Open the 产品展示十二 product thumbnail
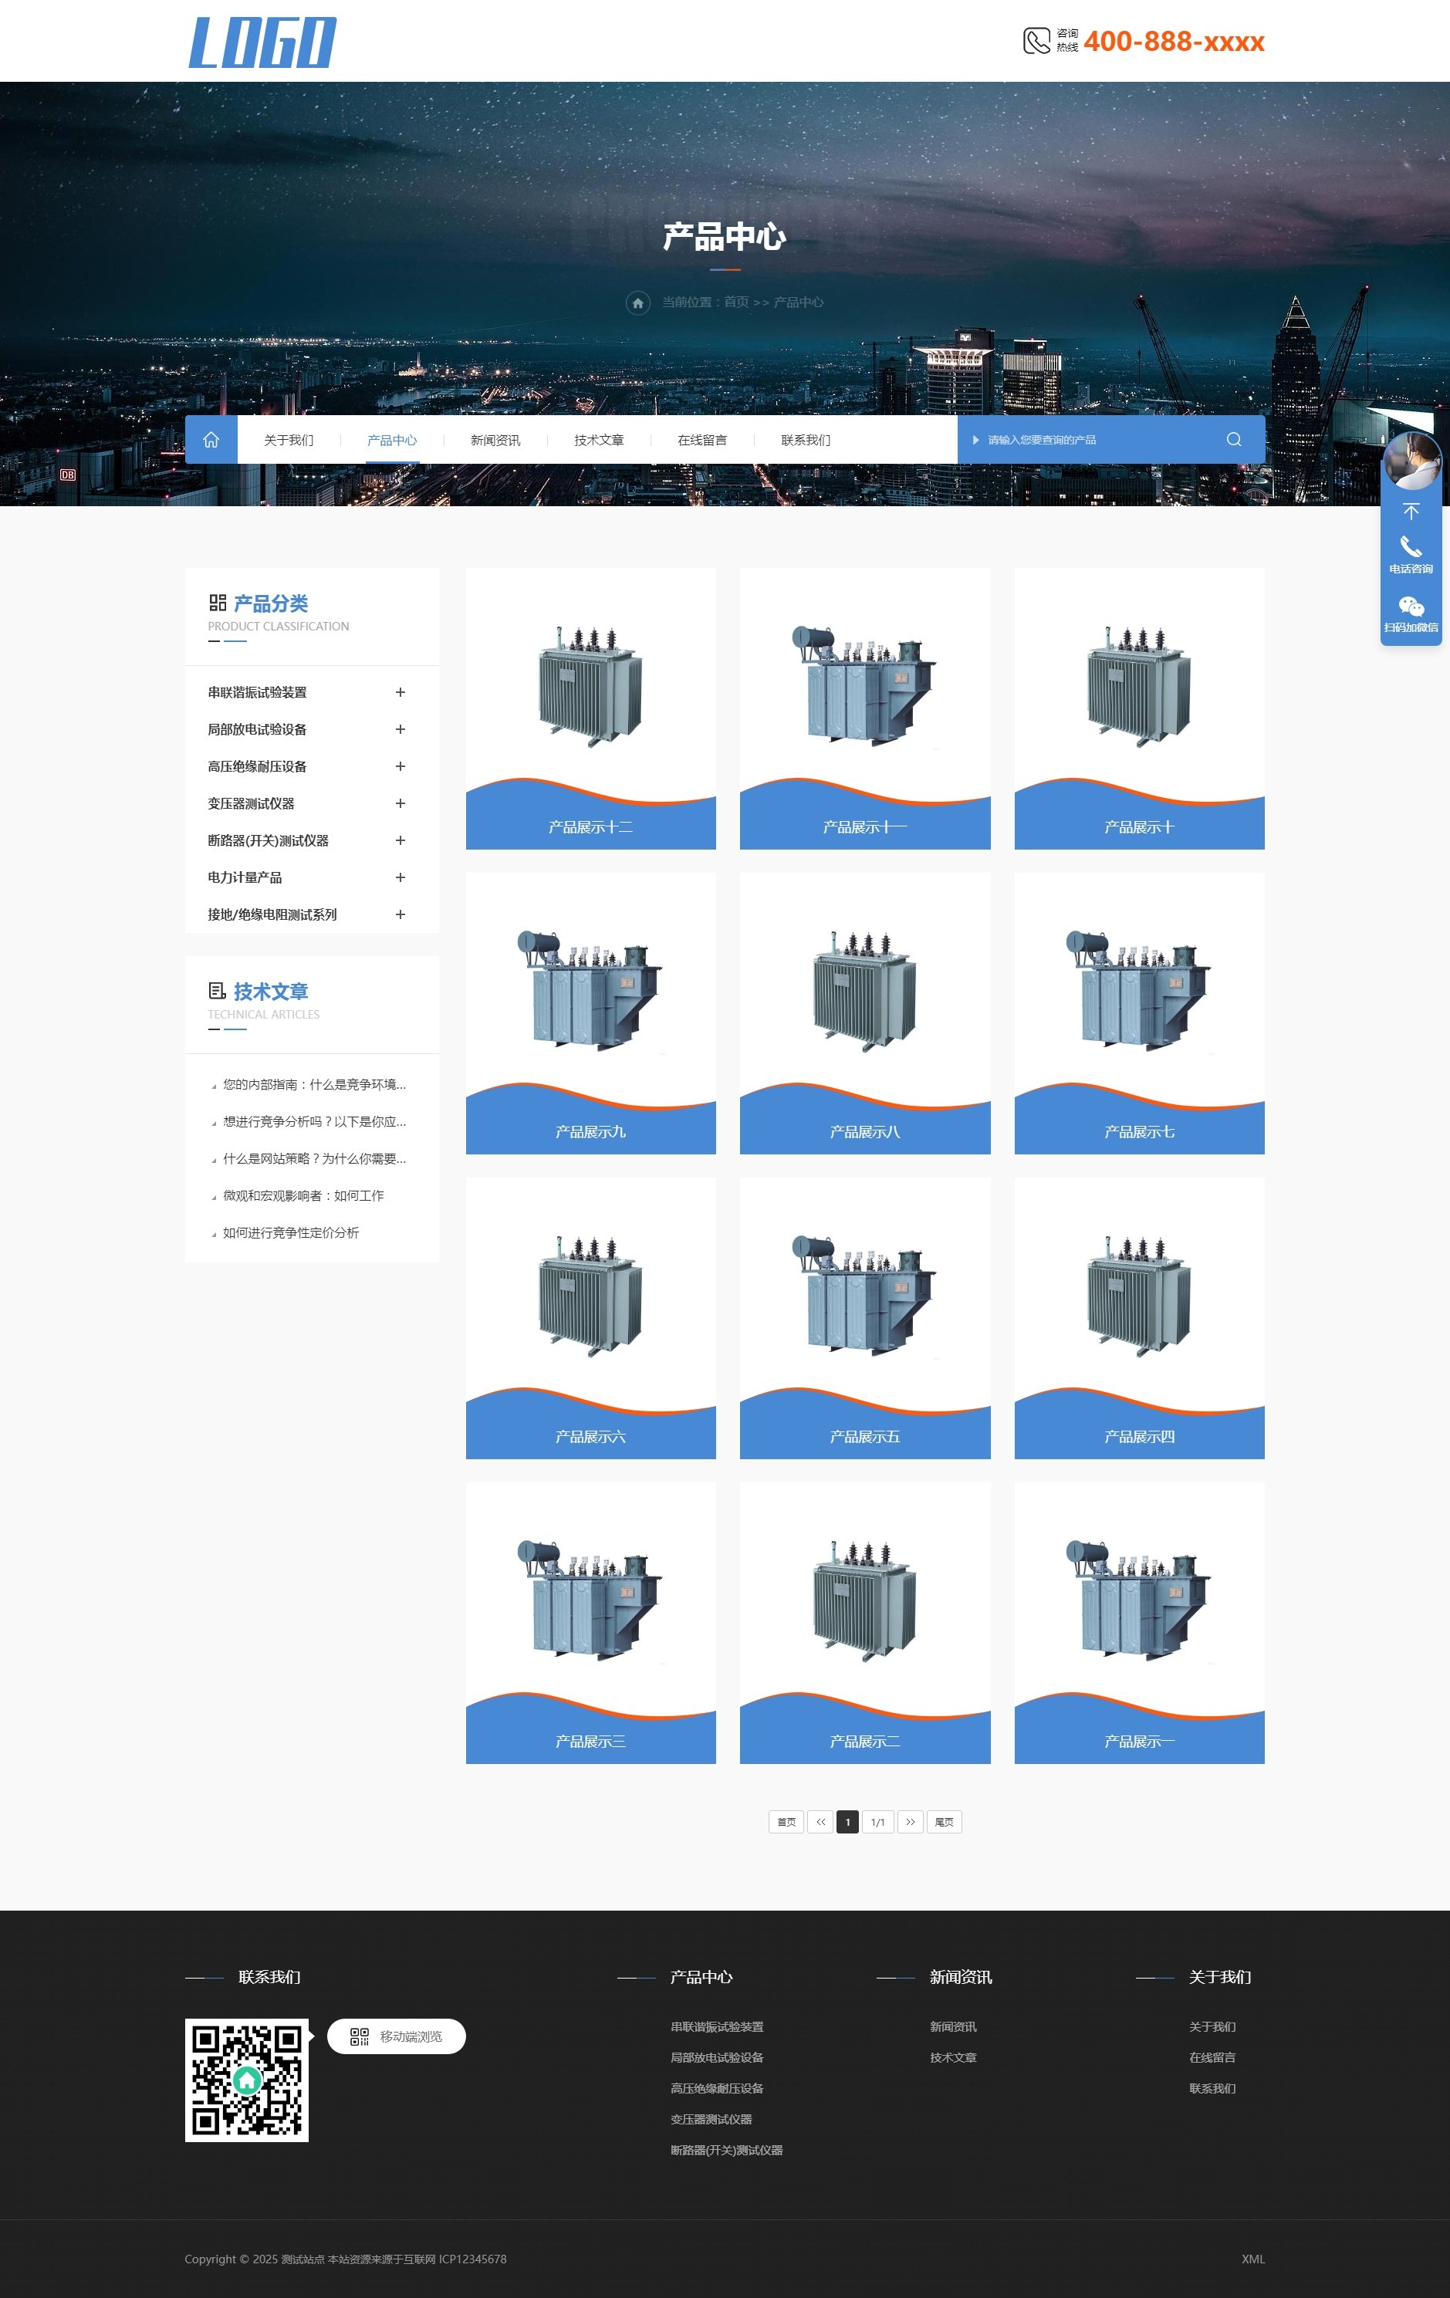 pos(590,687)
